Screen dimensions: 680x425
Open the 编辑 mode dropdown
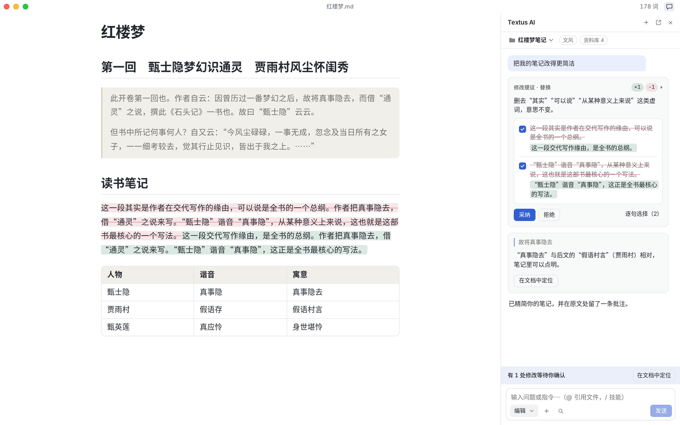click(x=524, y=411)
